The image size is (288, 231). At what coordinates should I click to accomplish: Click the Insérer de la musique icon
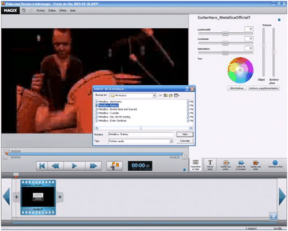241,165
